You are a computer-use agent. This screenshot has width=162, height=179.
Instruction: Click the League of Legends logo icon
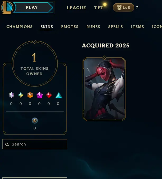7,7
